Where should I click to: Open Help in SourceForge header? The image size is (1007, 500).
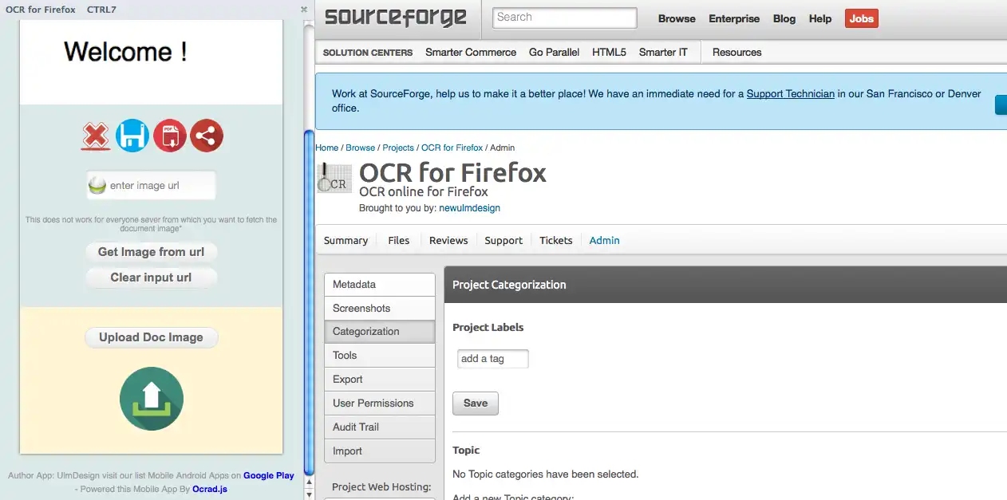pyautogui.click(x=820, y=18)
